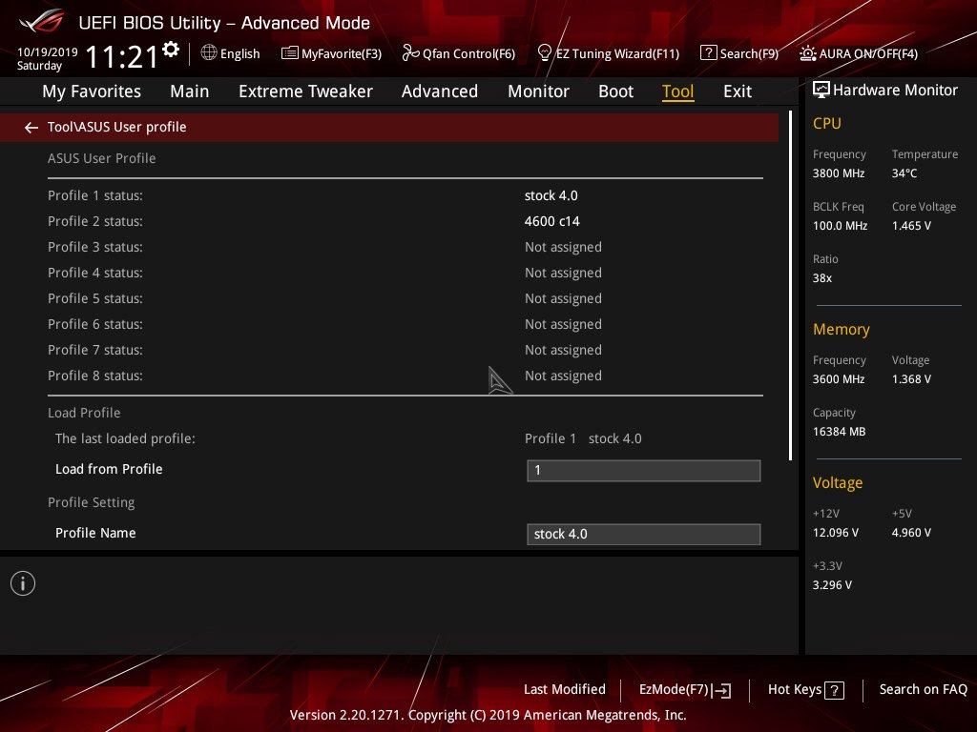Click the Tool\ASUS User profile breadcrumb
Viewport: 977px width, 732px height.
(x=117, y=127)
